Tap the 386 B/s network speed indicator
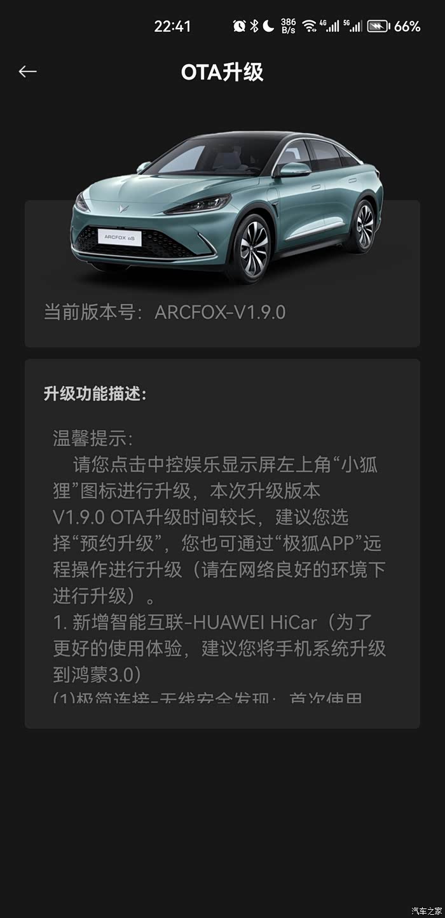The width and height of the screenshot is (445, 918). [x=288, y=26]
